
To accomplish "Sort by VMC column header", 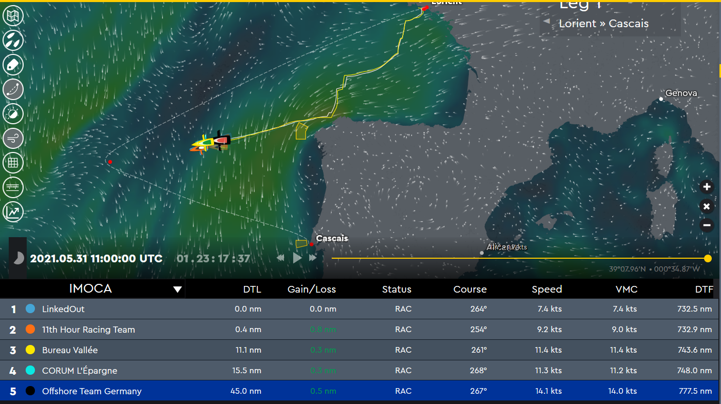I will click(x=627, y=290).
